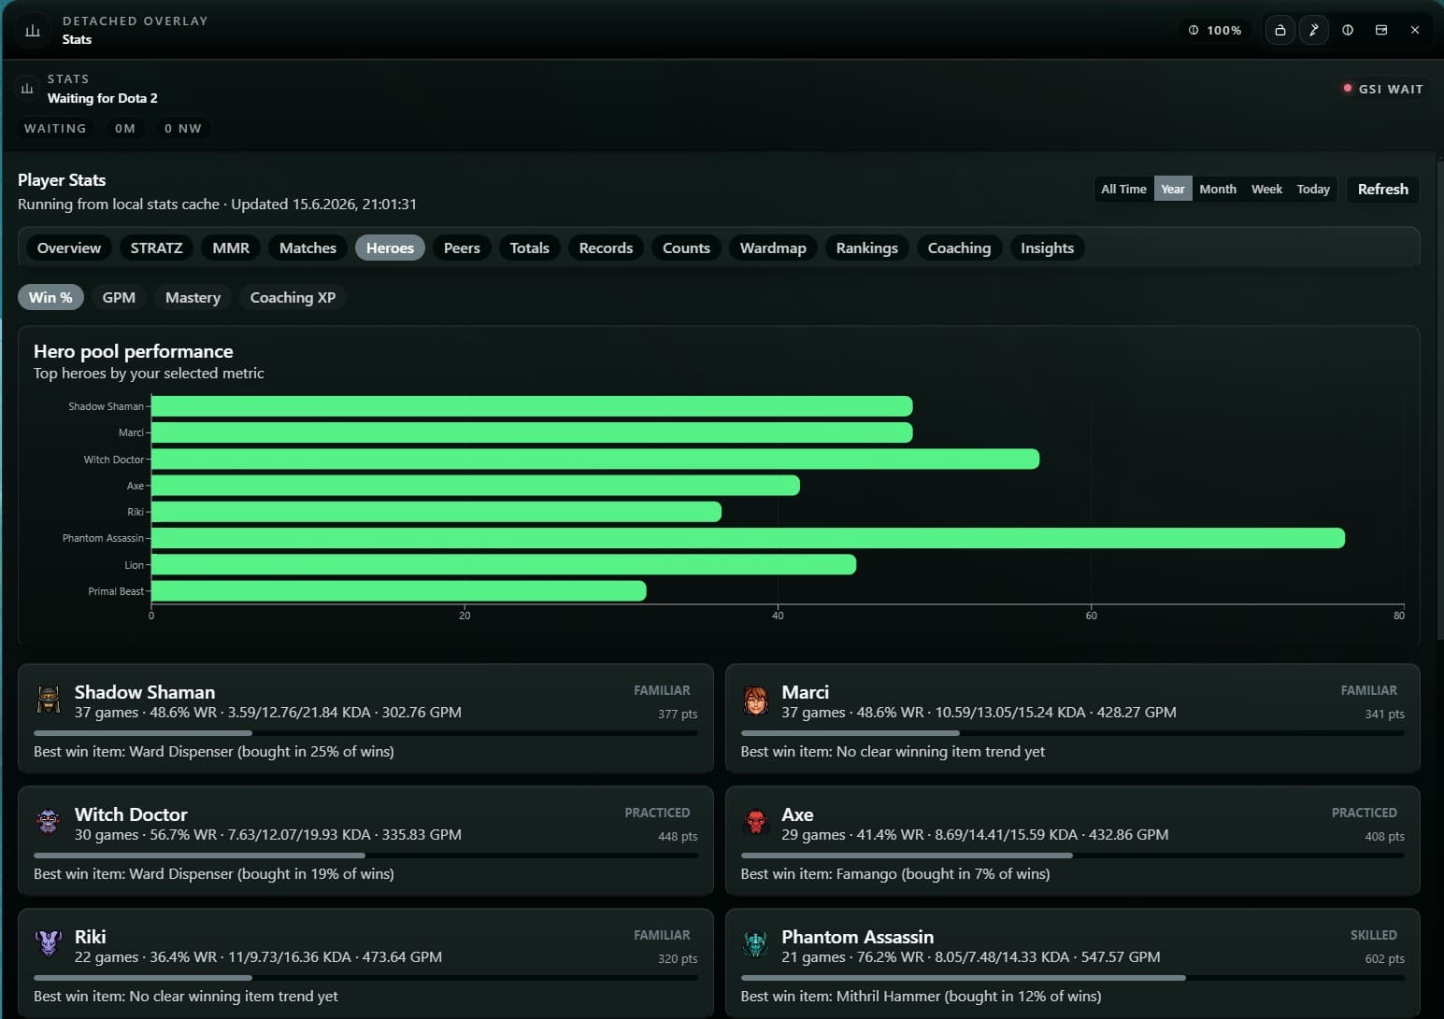
Task: Switch metric to Mastery
Action: click(193, 297)
